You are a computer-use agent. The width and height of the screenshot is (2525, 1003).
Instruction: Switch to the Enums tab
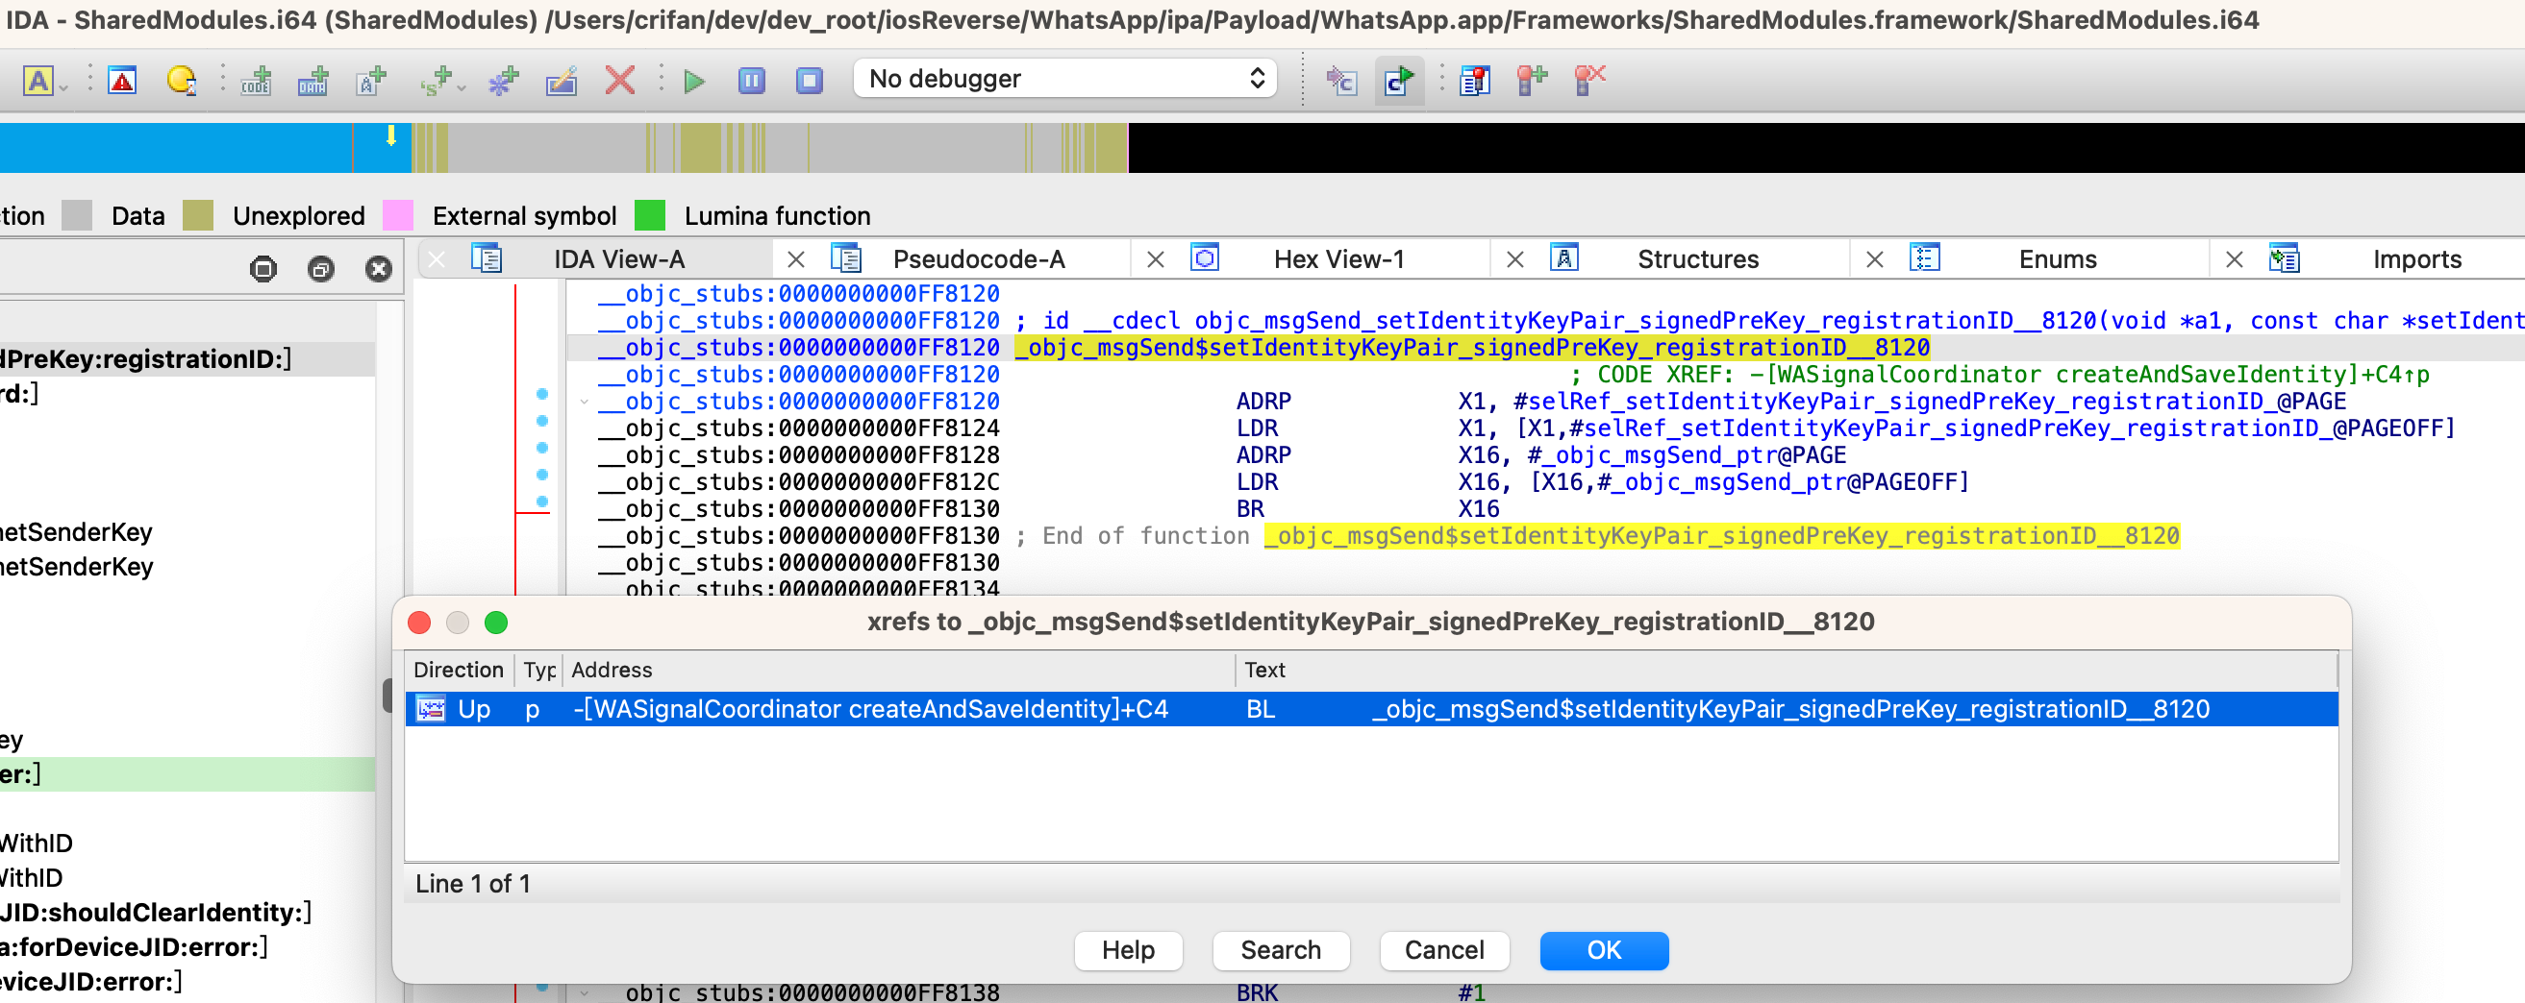pos(2058,259)
